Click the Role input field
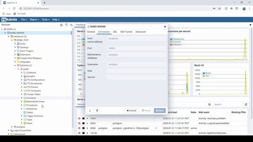 pyautogui.click(x=136, y=71)
